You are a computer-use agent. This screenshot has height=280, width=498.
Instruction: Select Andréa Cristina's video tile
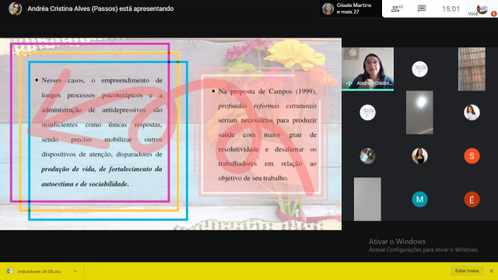(x=367, y=69)
